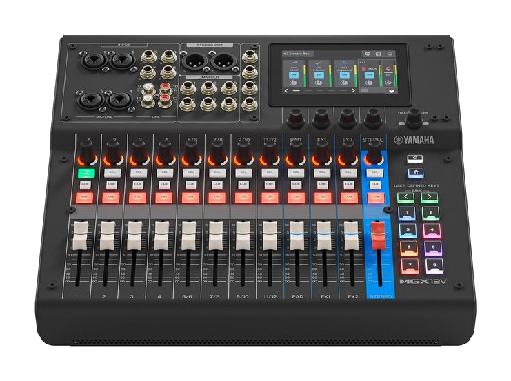The height and width of the screenshot is (381, 511).
Task: Tap the right page arrow on the touchscreen
Action: (x=353, y=90)
